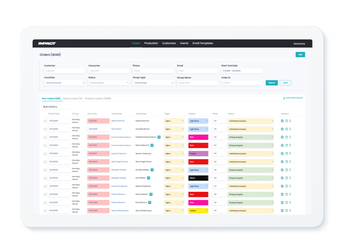Open more actions for Leo Walker row

(290, 178)
